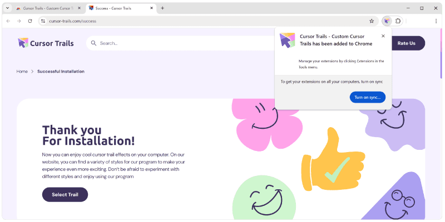
Task: Open Chrome three-dot menu
Action: (x=436, y=21)
